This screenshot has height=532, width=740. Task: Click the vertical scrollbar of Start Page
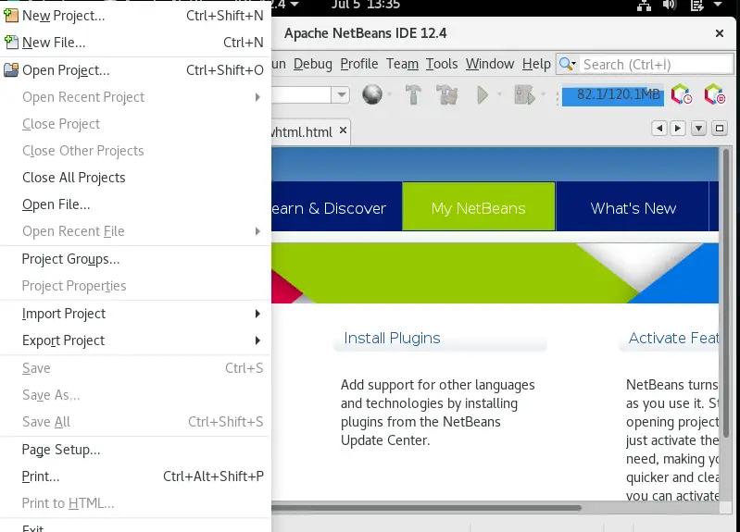pos(725,292)
